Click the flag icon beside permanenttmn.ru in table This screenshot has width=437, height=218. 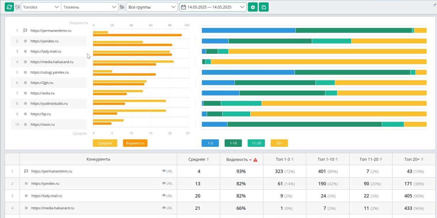point(26,171)
